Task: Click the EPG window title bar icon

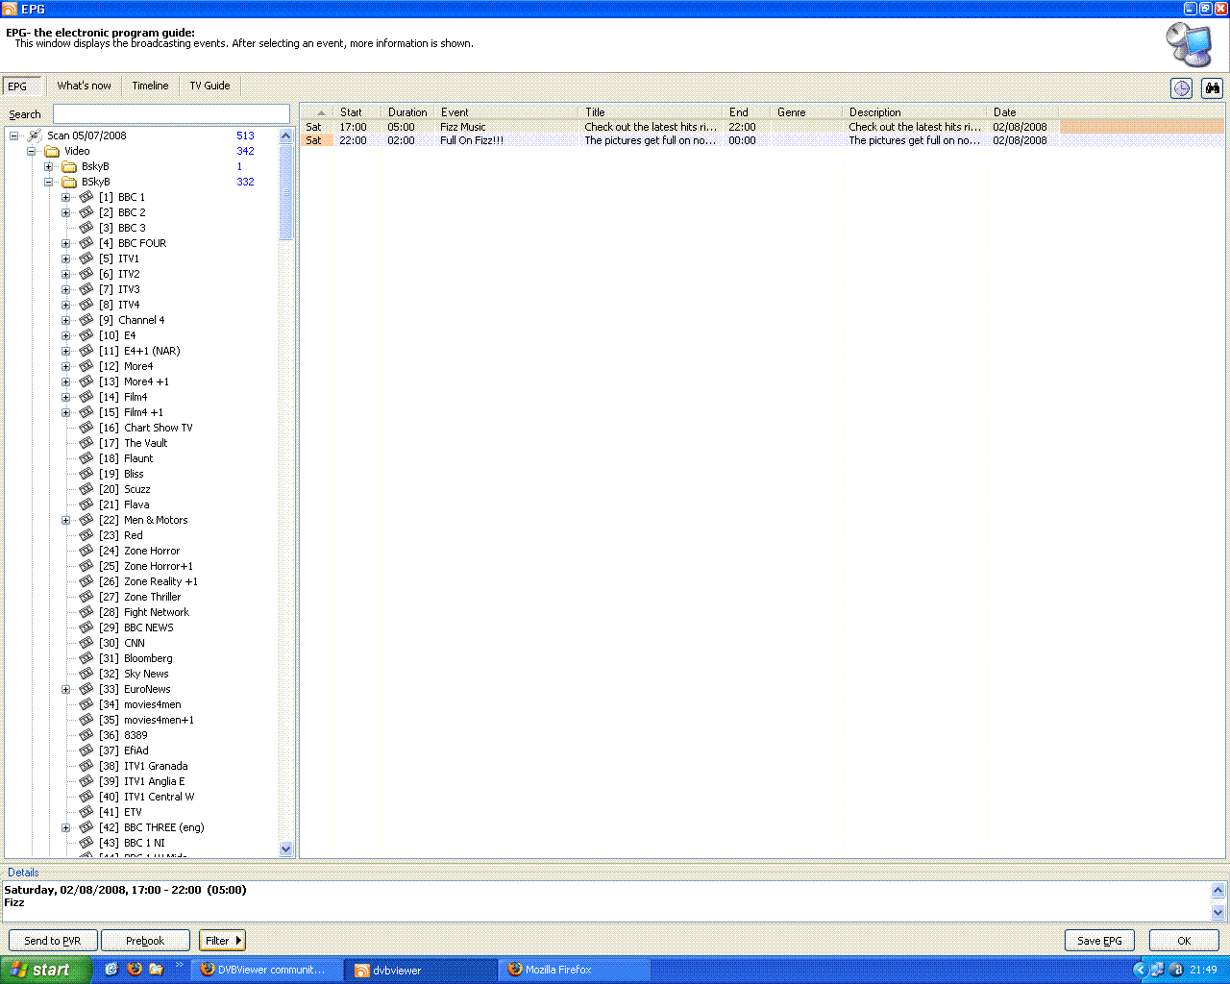Action: pyautogui.click(x=10, y=9)
